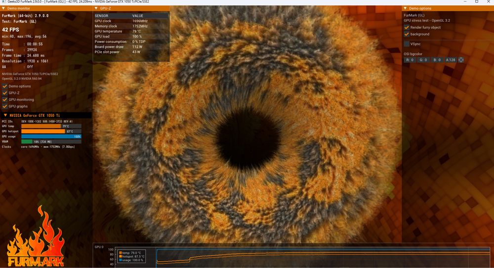Screen dimensions: 494x268
Task: Click the GPU 0 graph label
Action: click(99, 247)
